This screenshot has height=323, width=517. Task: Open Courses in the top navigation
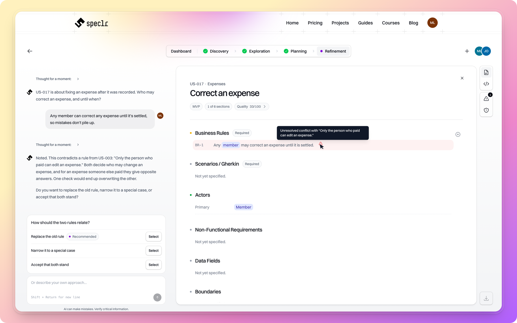click(x=391, y=23)
